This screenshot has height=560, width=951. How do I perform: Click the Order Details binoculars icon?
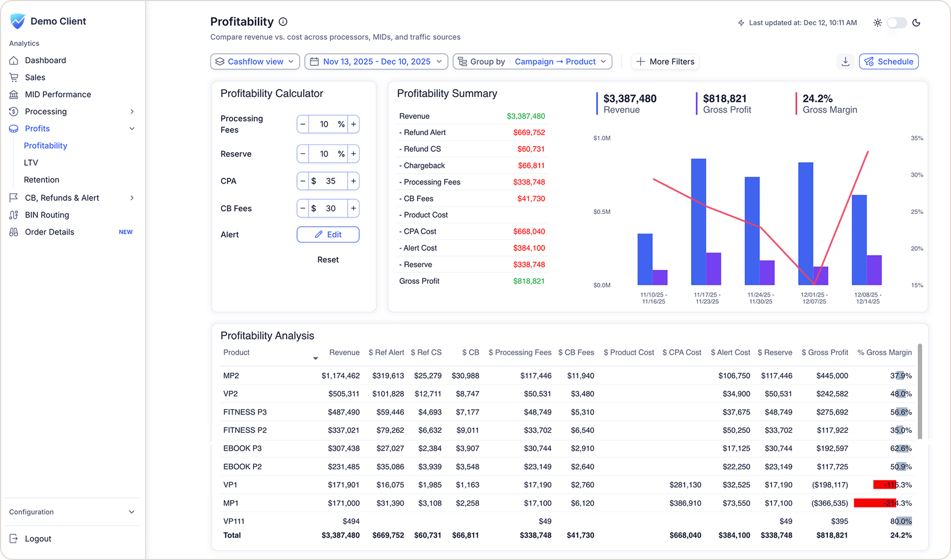tap(14, 232)
